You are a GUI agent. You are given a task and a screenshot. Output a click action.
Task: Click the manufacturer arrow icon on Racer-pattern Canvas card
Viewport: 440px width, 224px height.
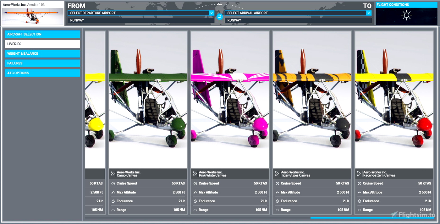coord(359,174)
